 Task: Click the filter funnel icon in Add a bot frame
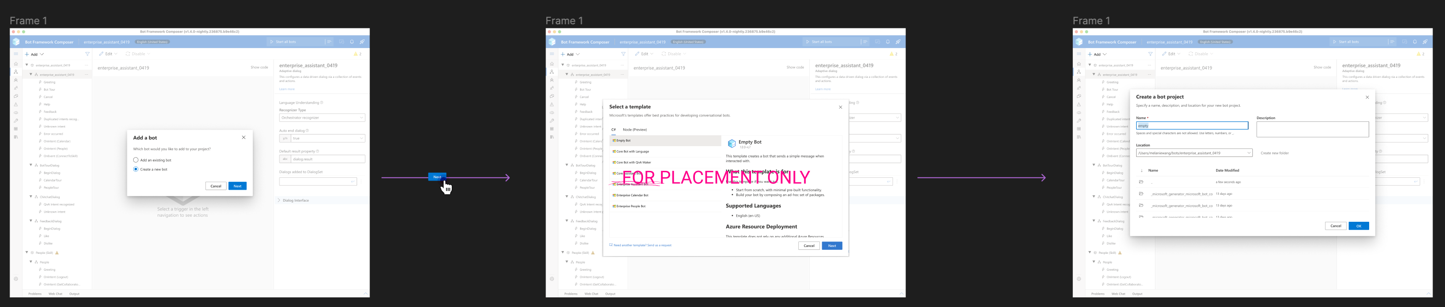tap(87, 54)
